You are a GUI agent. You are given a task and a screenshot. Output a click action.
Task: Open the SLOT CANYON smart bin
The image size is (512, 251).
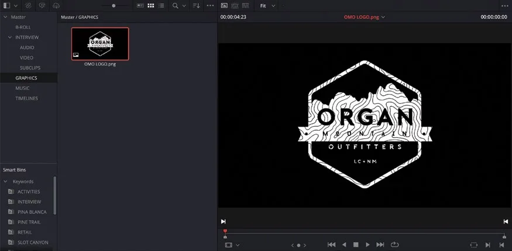point(33,242)
